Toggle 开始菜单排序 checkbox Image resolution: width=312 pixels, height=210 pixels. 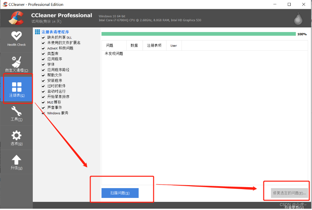[x=43, y=97]
